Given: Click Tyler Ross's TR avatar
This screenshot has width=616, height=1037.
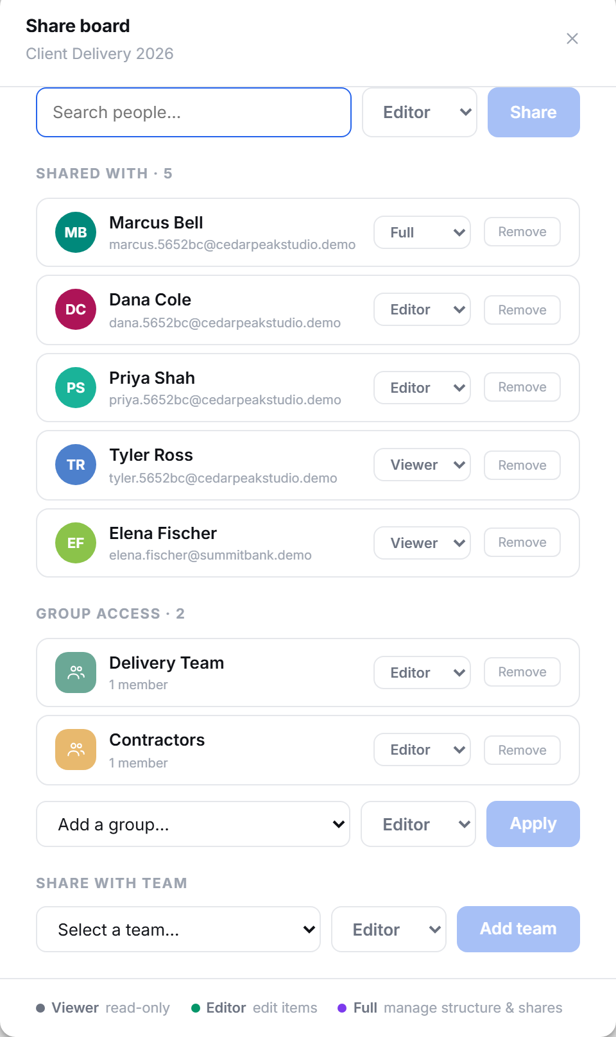Looking at the screenshot, I should [76, 465].
